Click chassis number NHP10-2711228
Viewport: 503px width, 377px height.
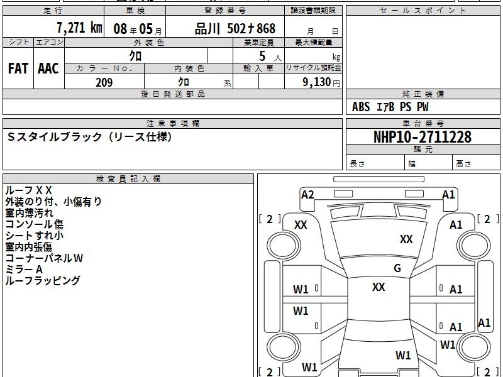(423, 137)
